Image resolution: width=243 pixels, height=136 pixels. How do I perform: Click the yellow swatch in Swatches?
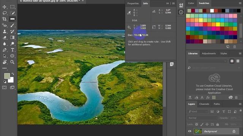(218, 24)
